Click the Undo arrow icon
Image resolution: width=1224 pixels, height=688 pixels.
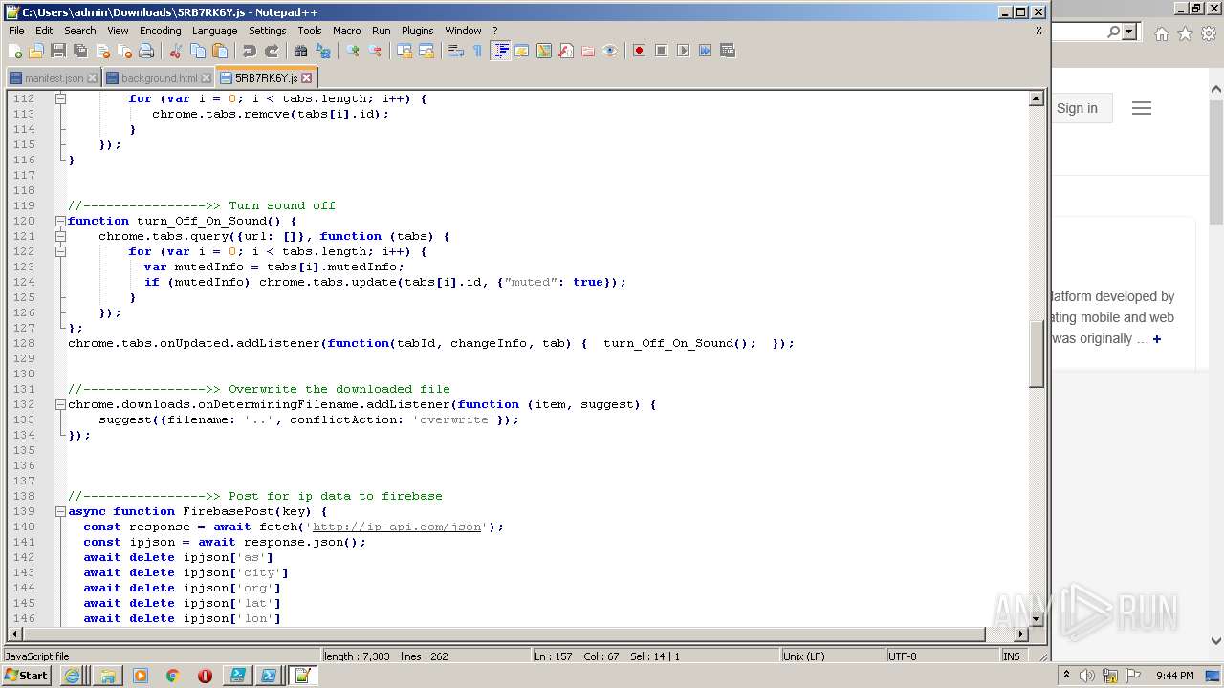click(x=250, y=51)
